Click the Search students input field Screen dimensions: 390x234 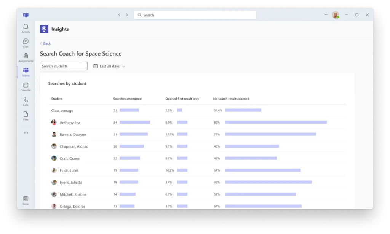click(x=63, y=66)
